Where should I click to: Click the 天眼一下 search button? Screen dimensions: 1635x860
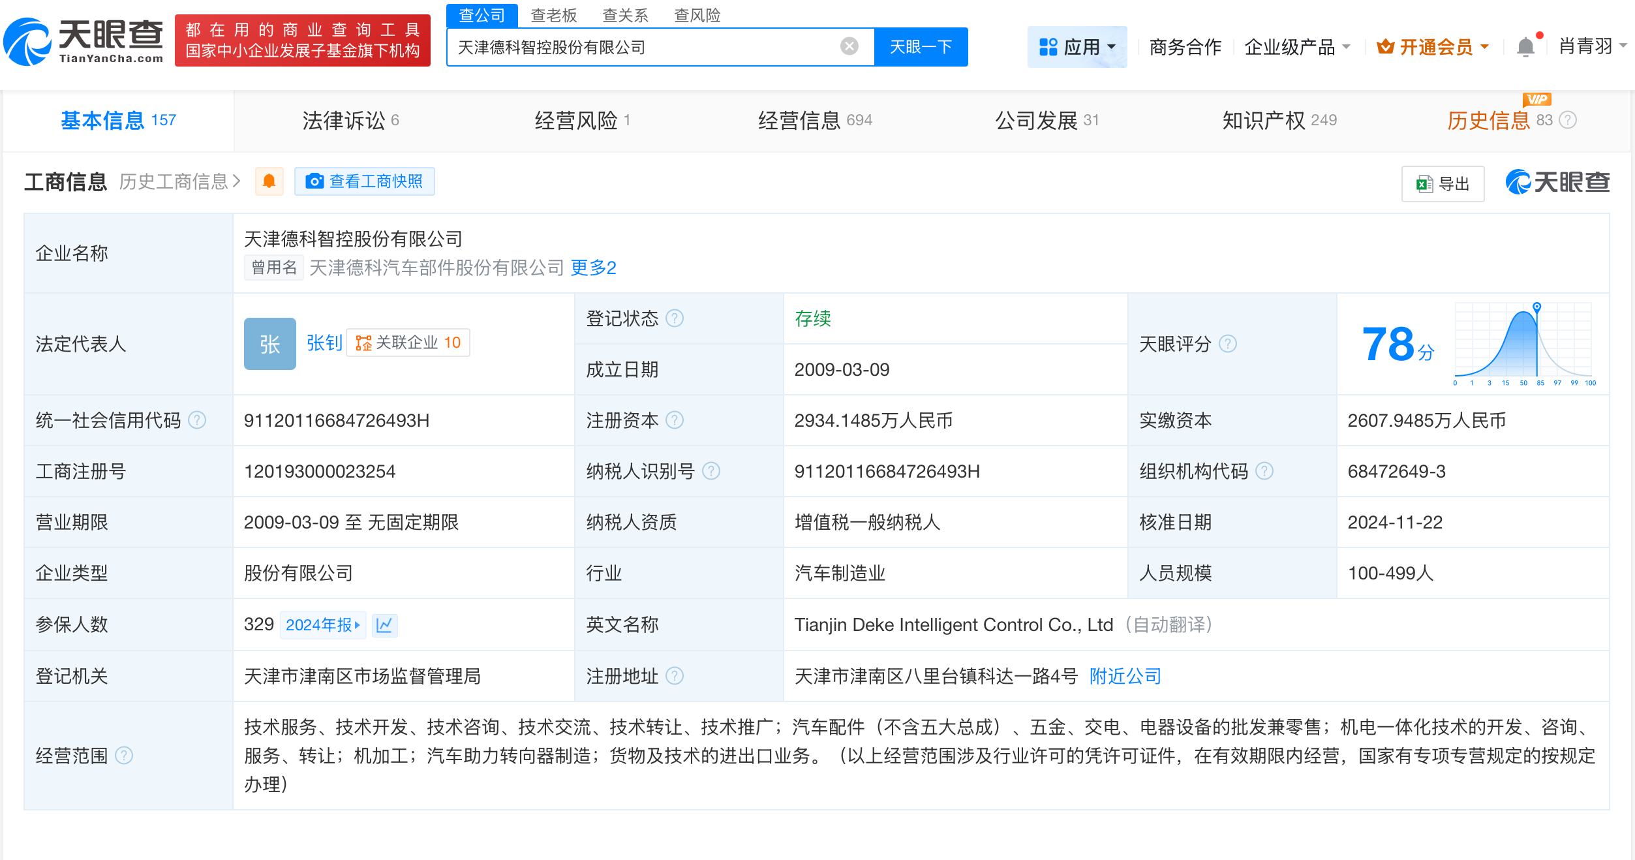(921, 46)
